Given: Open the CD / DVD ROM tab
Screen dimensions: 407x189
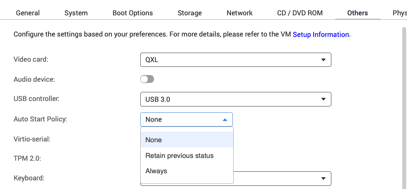Looking at the screenshot, I should pyautogui.click(x=300, y=13).
